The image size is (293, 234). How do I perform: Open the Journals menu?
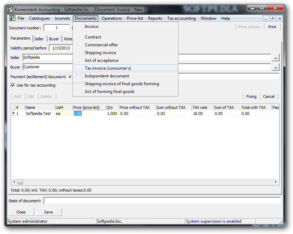point(62,18)
